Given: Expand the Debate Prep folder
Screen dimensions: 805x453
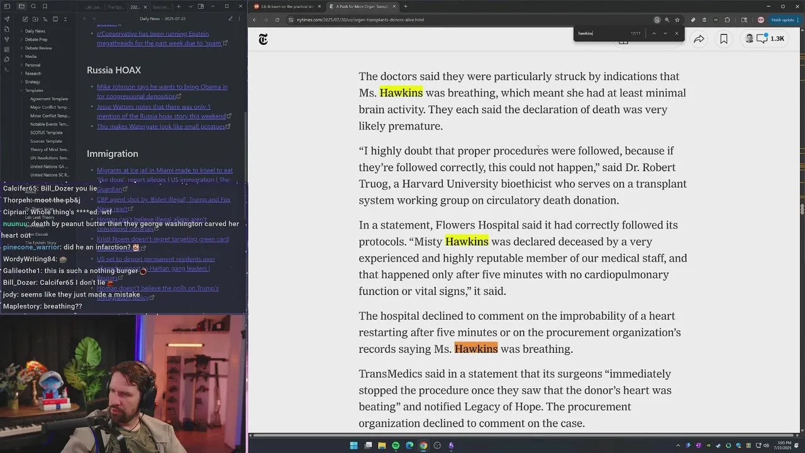Looking at the screenshot, I should pyautogui.click(x=36, y=40).
